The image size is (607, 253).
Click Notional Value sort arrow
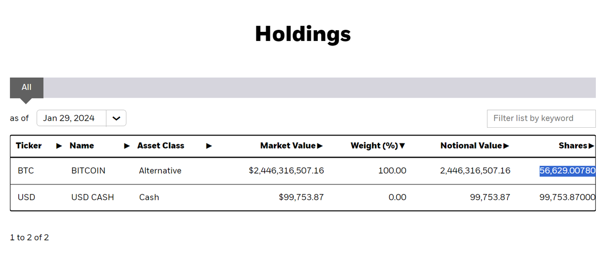click(x=506, y=146)
